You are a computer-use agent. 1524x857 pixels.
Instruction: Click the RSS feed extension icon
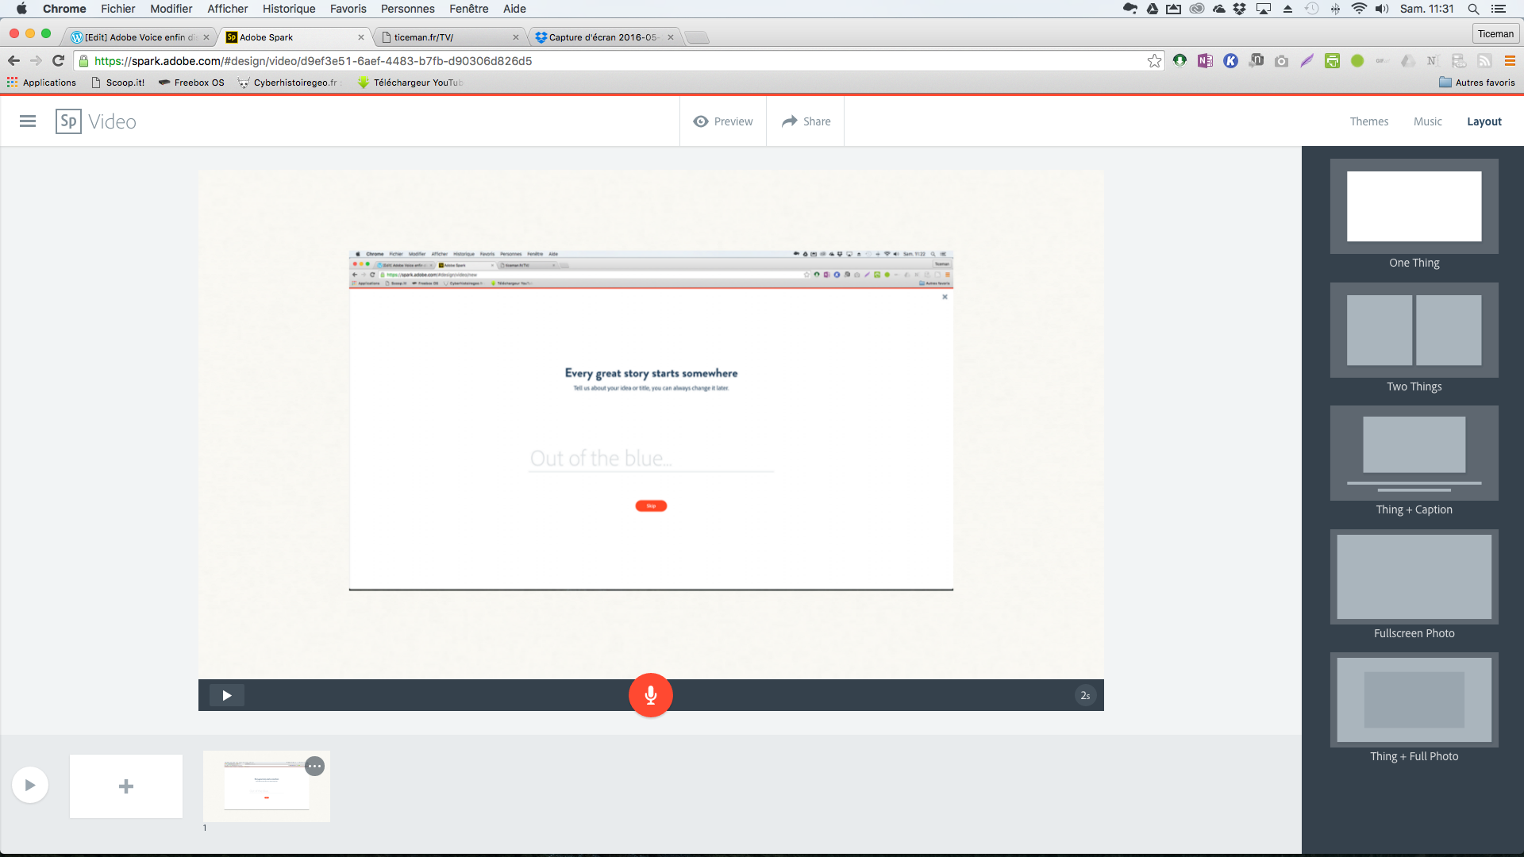1484,61
